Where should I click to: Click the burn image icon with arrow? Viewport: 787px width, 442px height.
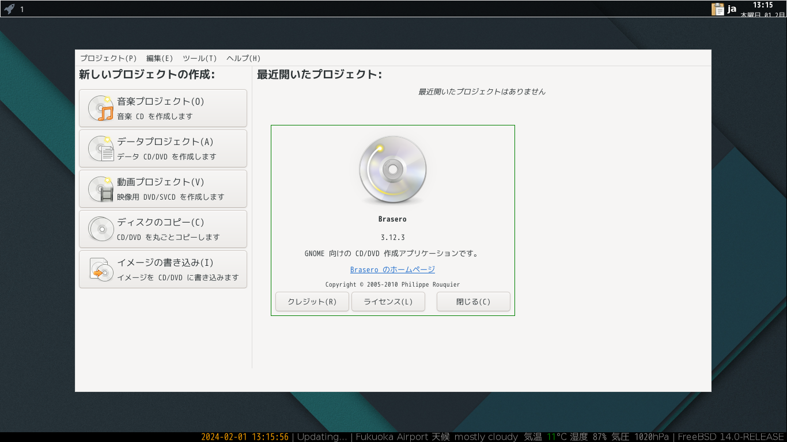click(101, 269)
